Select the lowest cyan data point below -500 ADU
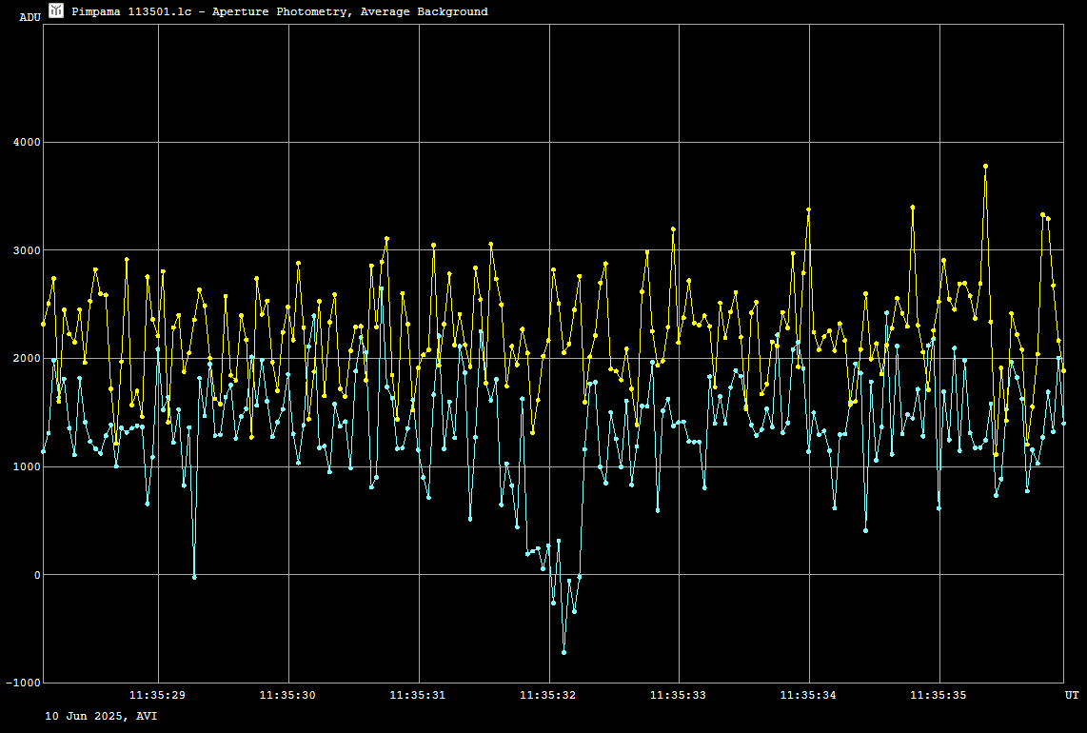 click(x=563, y=652)
